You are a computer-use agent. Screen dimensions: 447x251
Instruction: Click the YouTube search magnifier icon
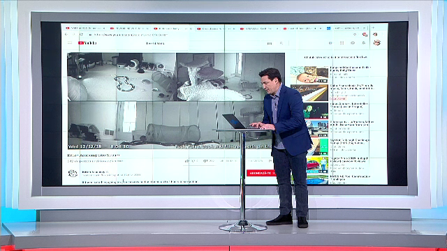(281, 43)
